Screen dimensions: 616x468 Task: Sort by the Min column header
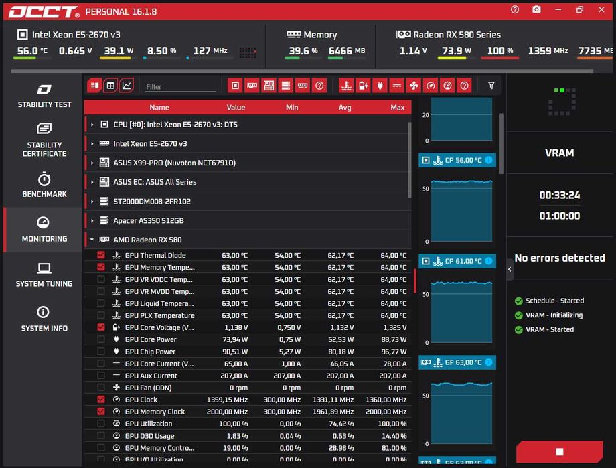click(x=292, y=107)
